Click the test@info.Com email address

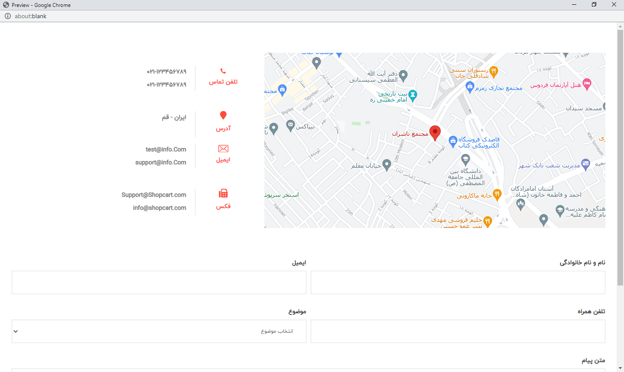(166, 149)
